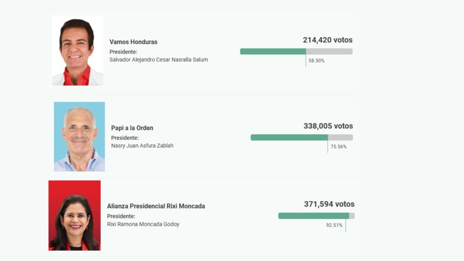This screenshot has height=261, width=464.
Task: Click the Papi a la Orden progress bar
Action: point(289,137)
